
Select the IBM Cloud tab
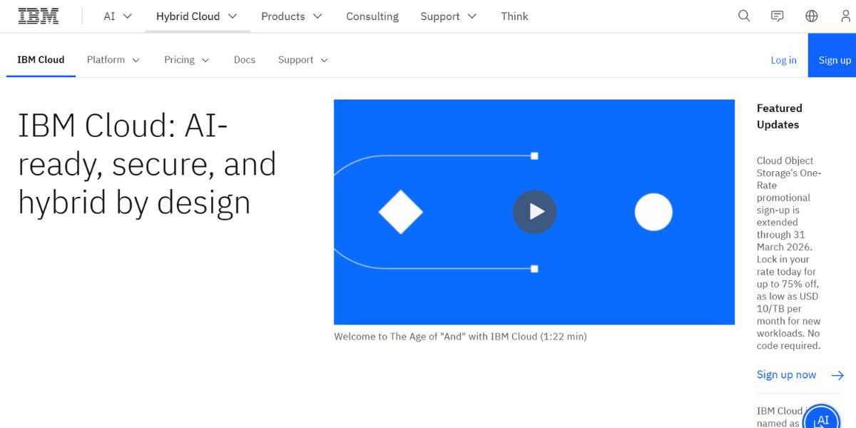[41, 60]
